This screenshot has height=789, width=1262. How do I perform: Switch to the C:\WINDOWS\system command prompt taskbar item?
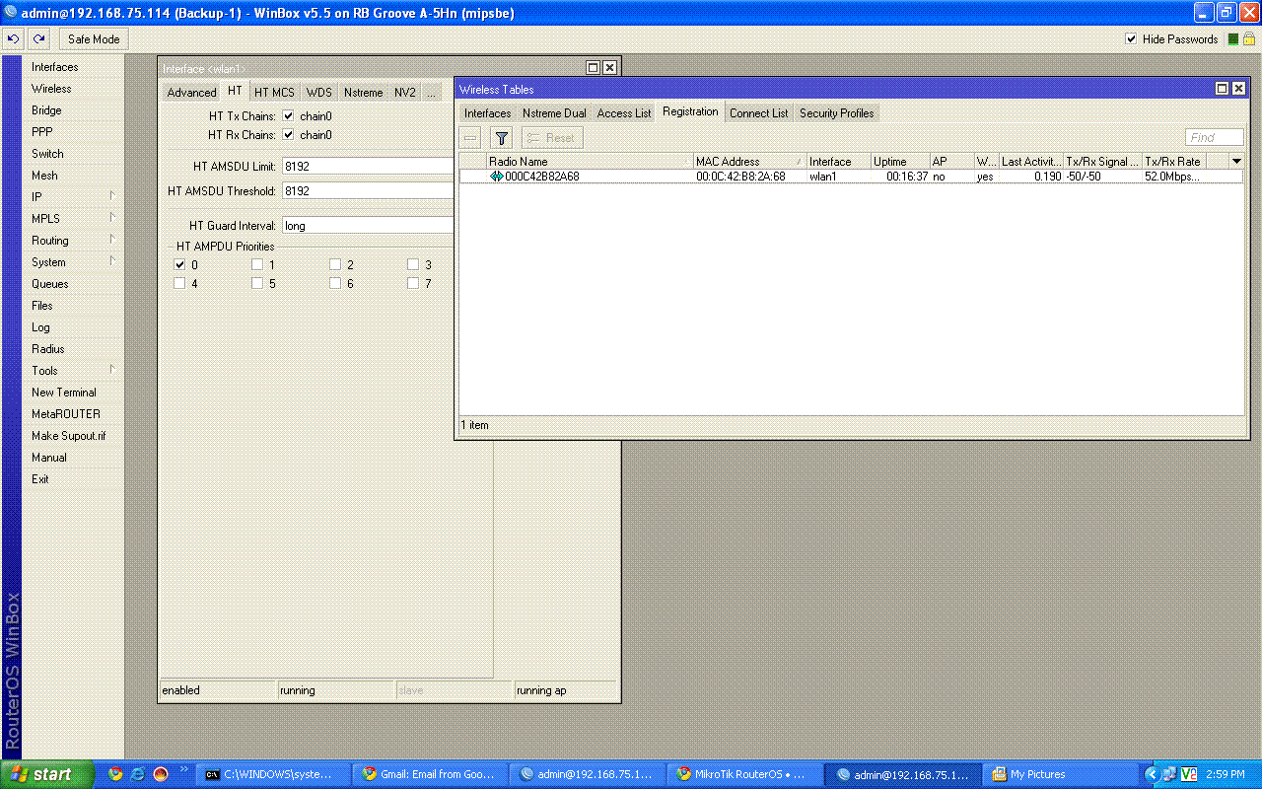coord(274,774)
